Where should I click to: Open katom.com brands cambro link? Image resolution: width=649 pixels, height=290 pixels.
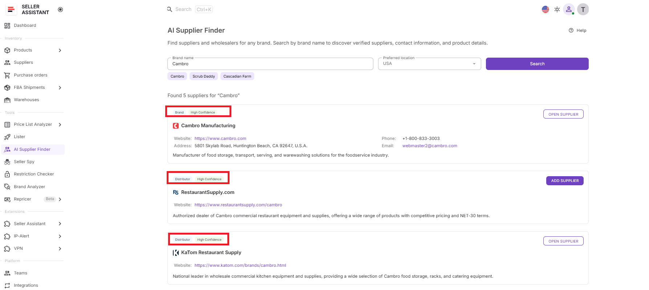tap(240, 265)
